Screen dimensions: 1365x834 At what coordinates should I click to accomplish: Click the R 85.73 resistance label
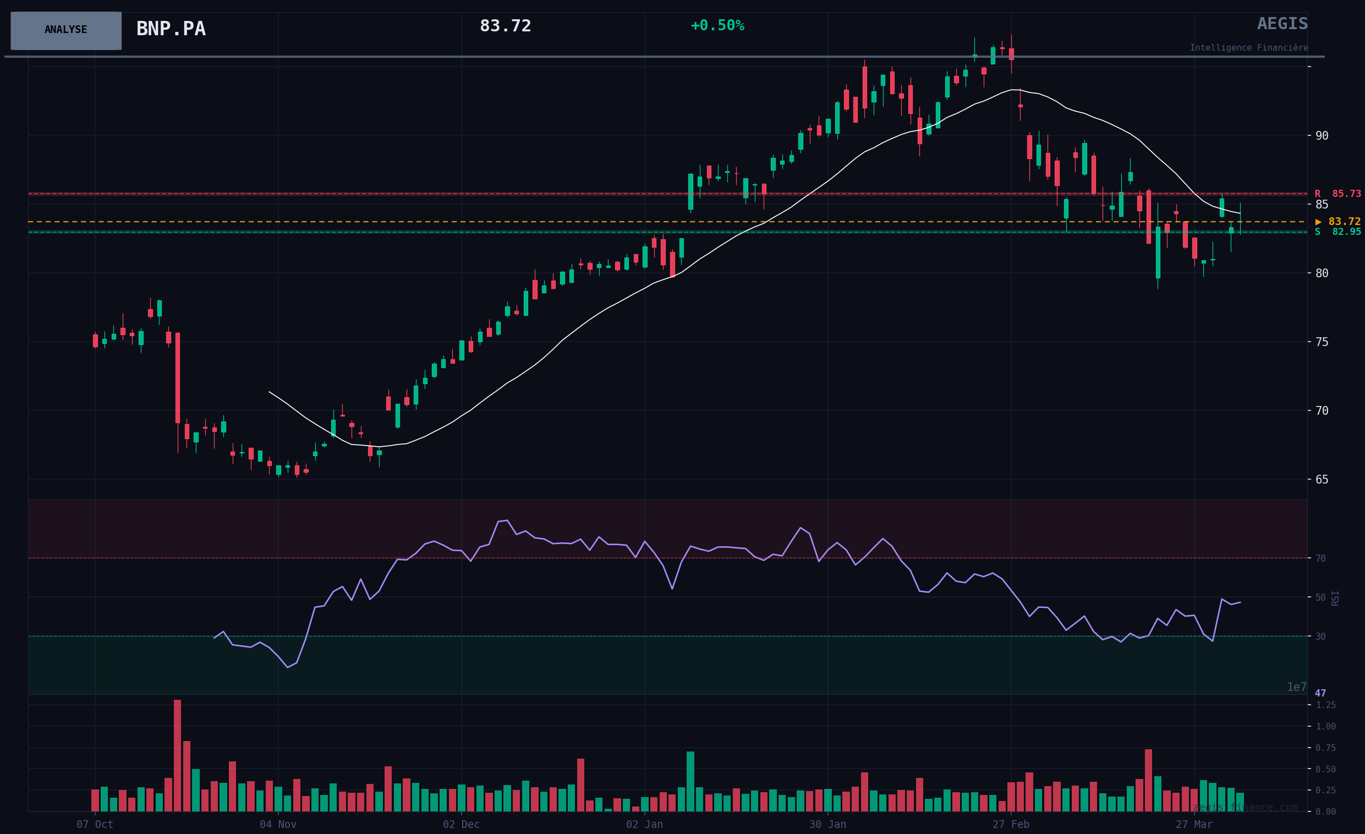coord(1337,194)
